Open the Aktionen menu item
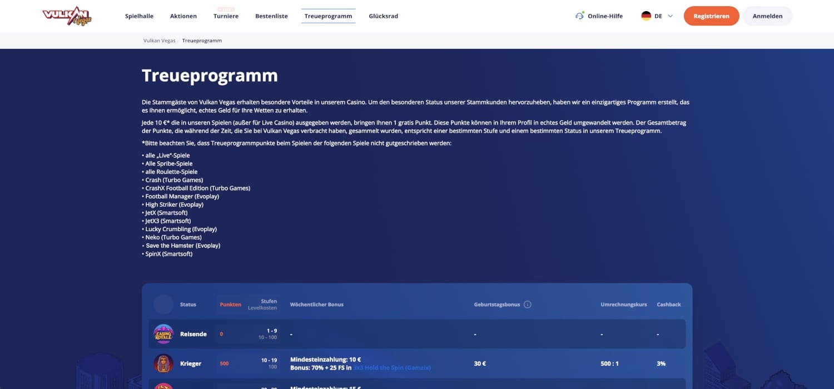Screen dimensions: 834x389 tap(183, 16)
